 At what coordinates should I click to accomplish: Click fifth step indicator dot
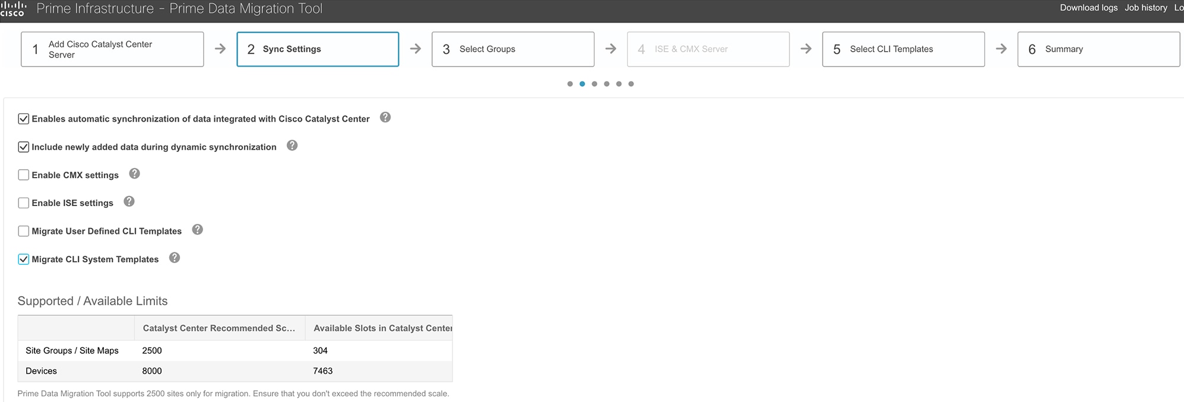pyautogui.click(x=619, y=84)
